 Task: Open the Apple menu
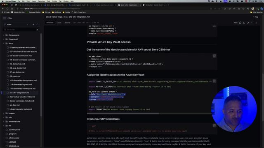2,1
